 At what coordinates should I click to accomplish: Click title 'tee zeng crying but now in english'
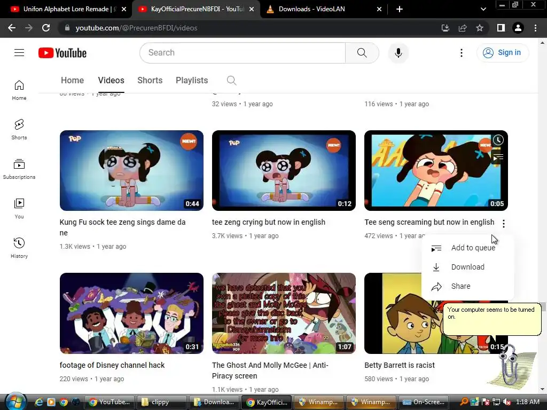tap(269, 222)
